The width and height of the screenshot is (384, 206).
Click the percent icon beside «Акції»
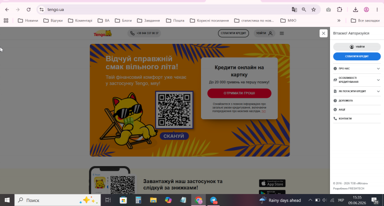tap(335, 109)
